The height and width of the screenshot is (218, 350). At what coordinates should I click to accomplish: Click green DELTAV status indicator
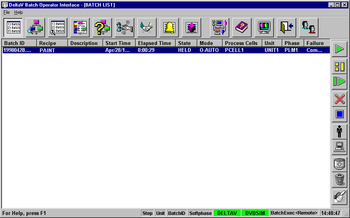[x=227, y=213]
